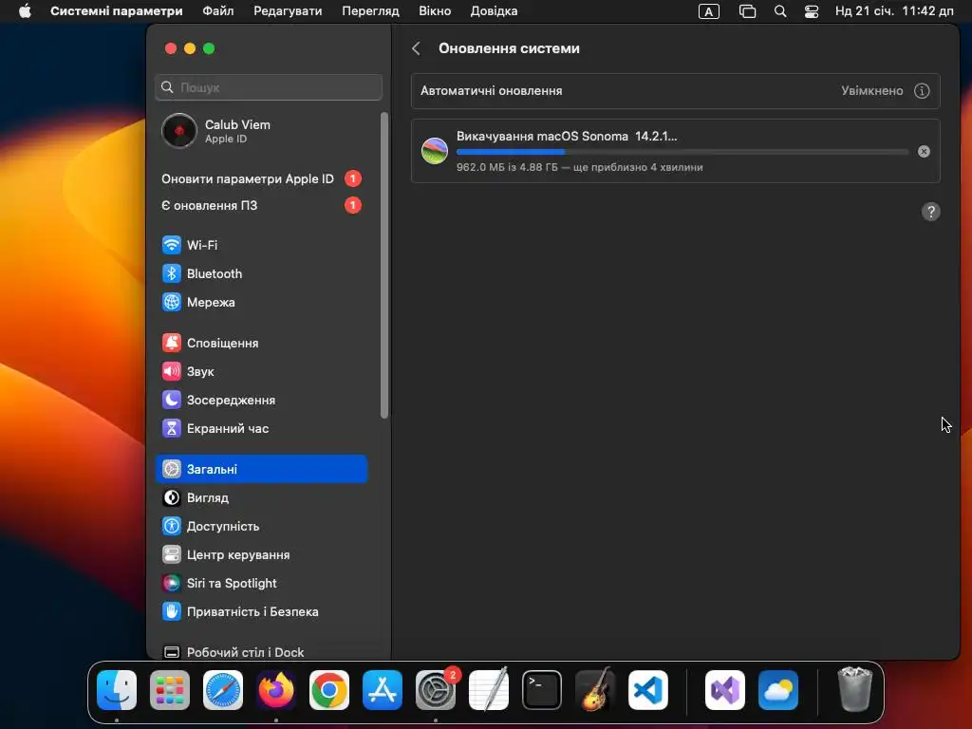Image resolution: width=972 pixels, height=729 pixels.
Task: Launch Visual Studio Code from Dock
Action: [648, 690]
